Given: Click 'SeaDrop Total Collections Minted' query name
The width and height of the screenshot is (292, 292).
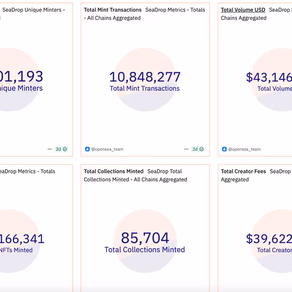Looking at the screenshot, I should [135, 175].
